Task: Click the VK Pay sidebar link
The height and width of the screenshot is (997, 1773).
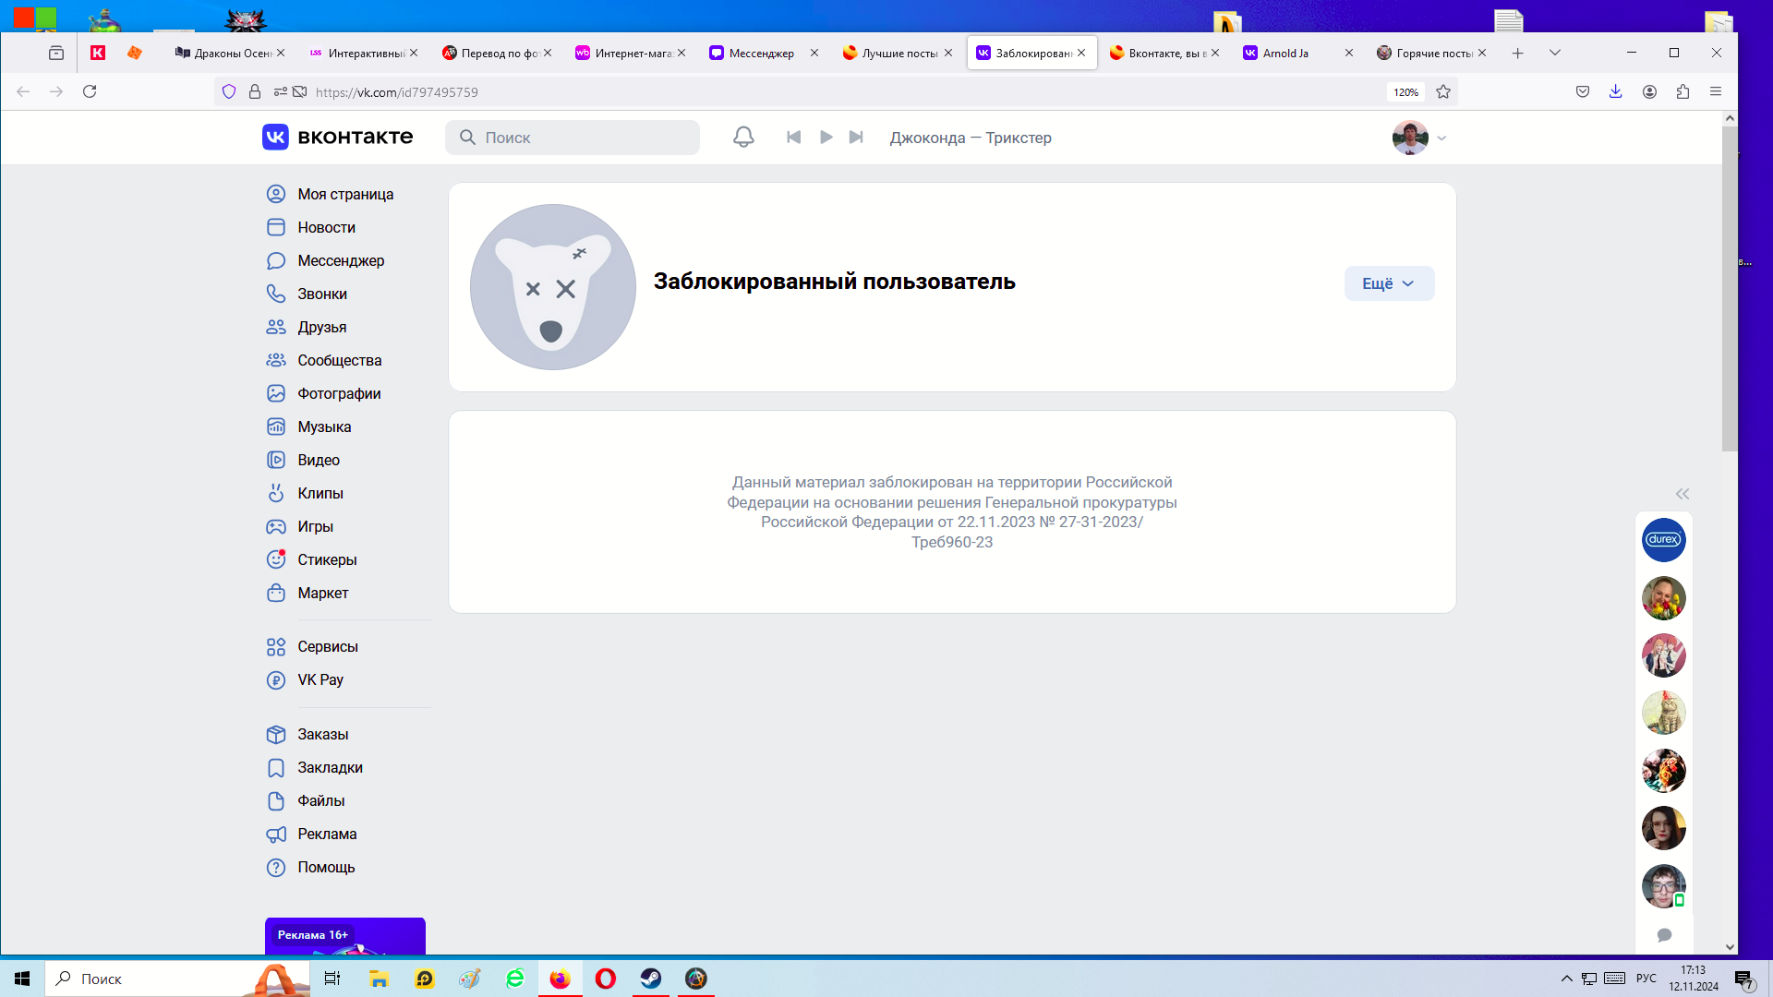Action: click(x=320, y=679)
